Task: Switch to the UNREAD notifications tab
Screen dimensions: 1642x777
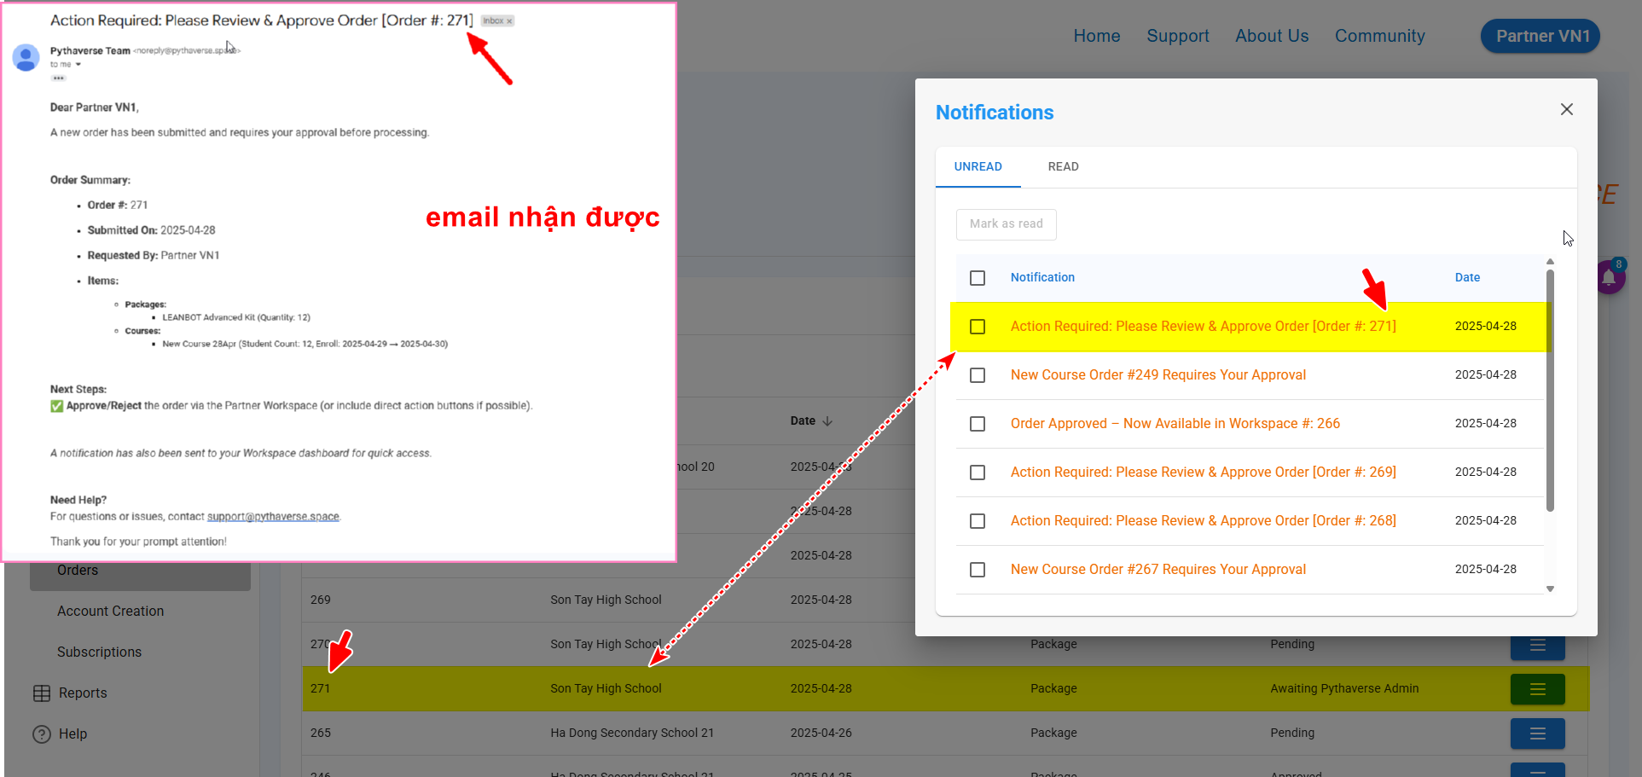Action: click(978, 166)
